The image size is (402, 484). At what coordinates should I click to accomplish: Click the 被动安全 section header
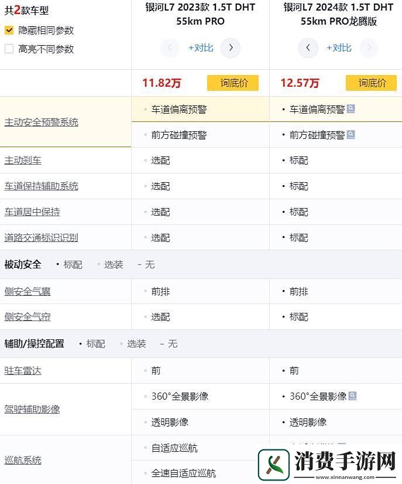[23, 264]
